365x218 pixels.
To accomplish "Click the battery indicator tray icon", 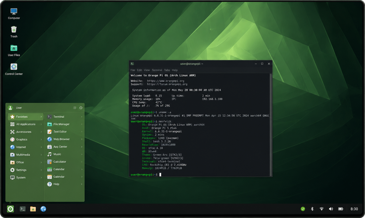I will (x=341, y=209).
